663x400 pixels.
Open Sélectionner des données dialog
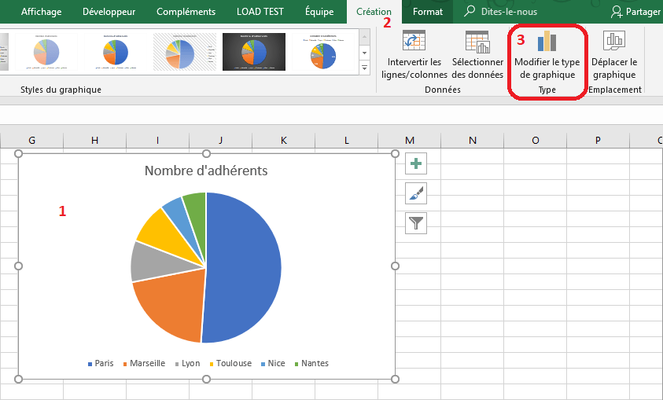coord(477,42)
